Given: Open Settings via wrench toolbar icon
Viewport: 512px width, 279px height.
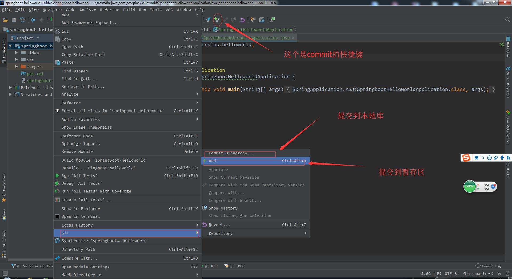Looking at the screenshot, I should pyautogui.click(x=253, y=20).
